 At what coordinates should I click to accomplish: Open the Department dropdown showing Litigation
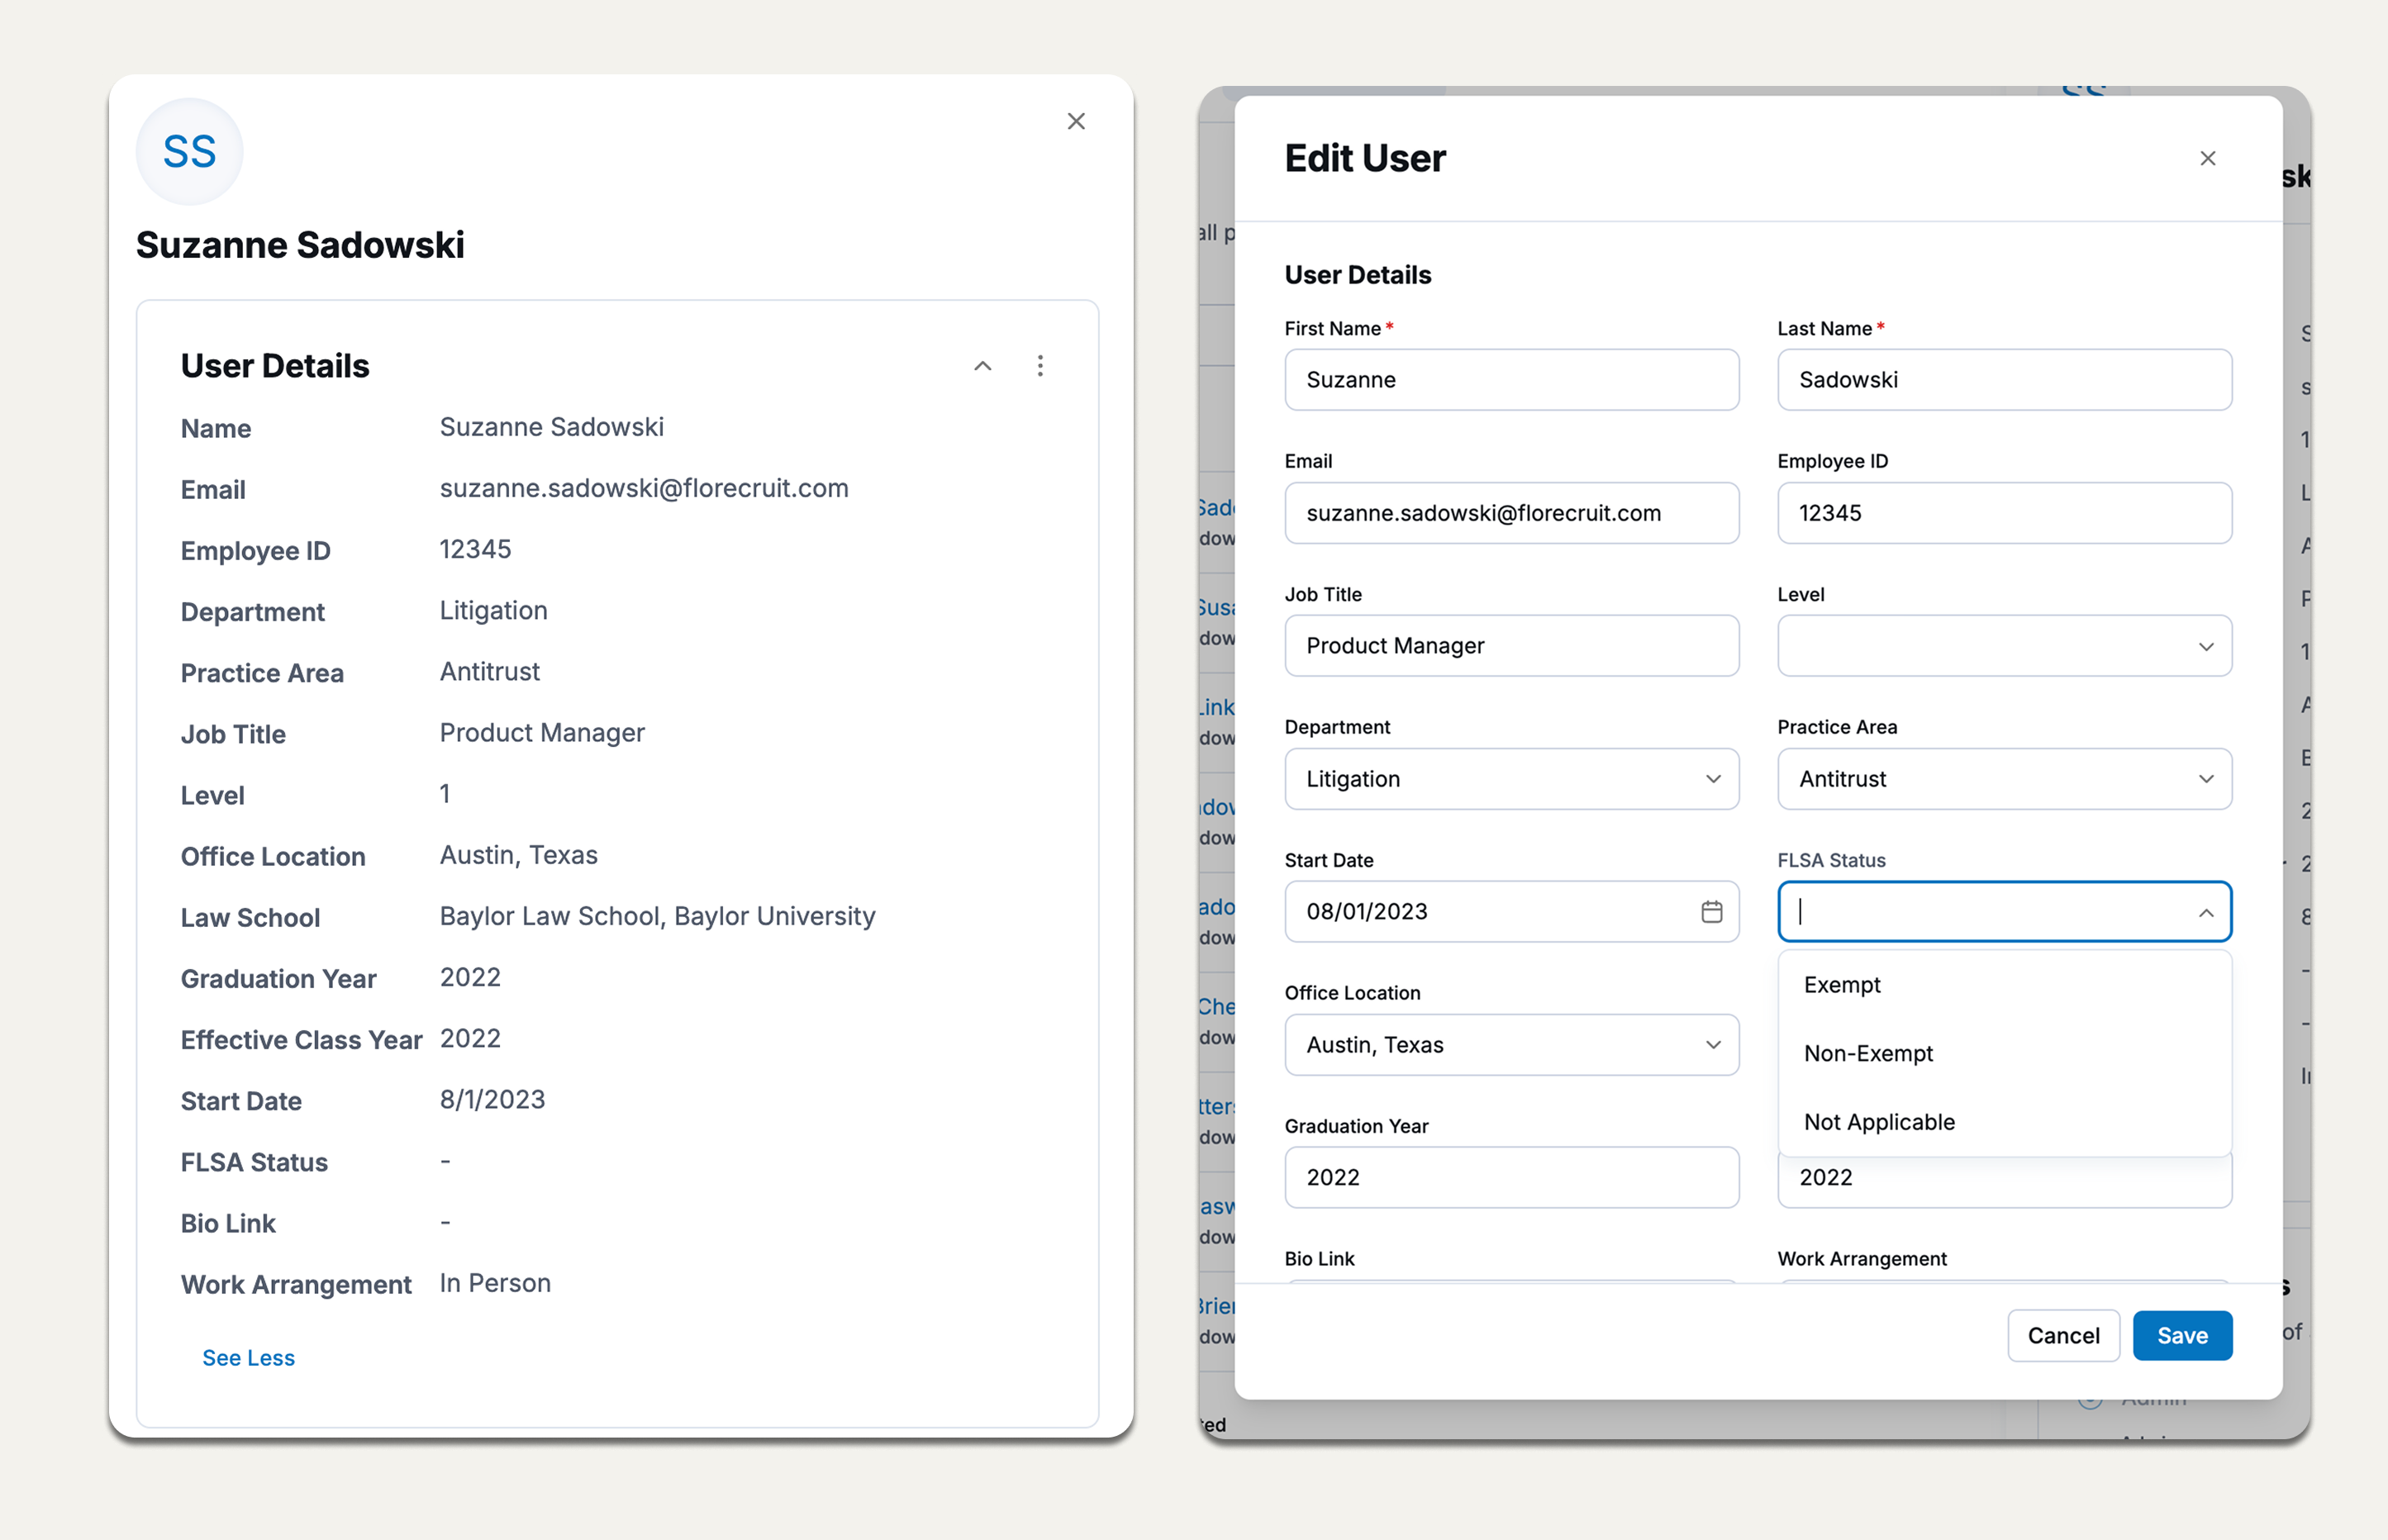tap(1512, 779)
